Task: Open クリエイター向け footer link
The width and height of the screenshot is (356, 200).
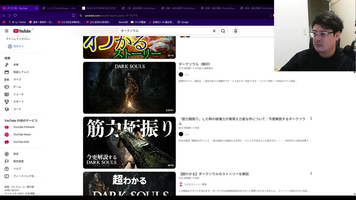Action: [14, 194]
